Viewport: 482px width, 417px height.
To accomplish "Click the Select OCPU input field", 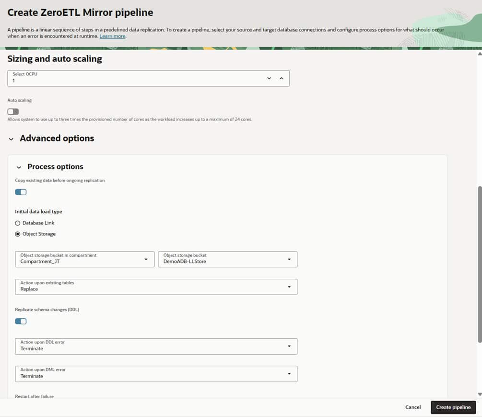I will (148, 78).
